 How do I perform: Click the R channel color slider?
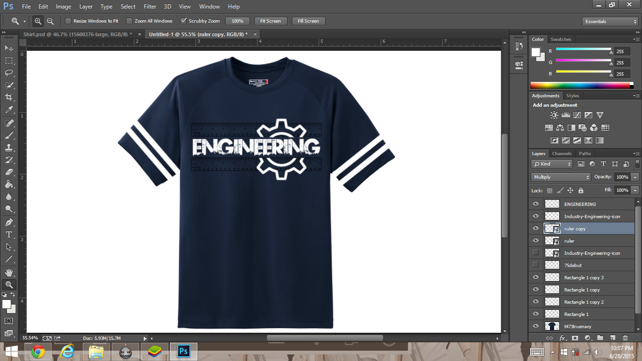[x=584, y=50]
